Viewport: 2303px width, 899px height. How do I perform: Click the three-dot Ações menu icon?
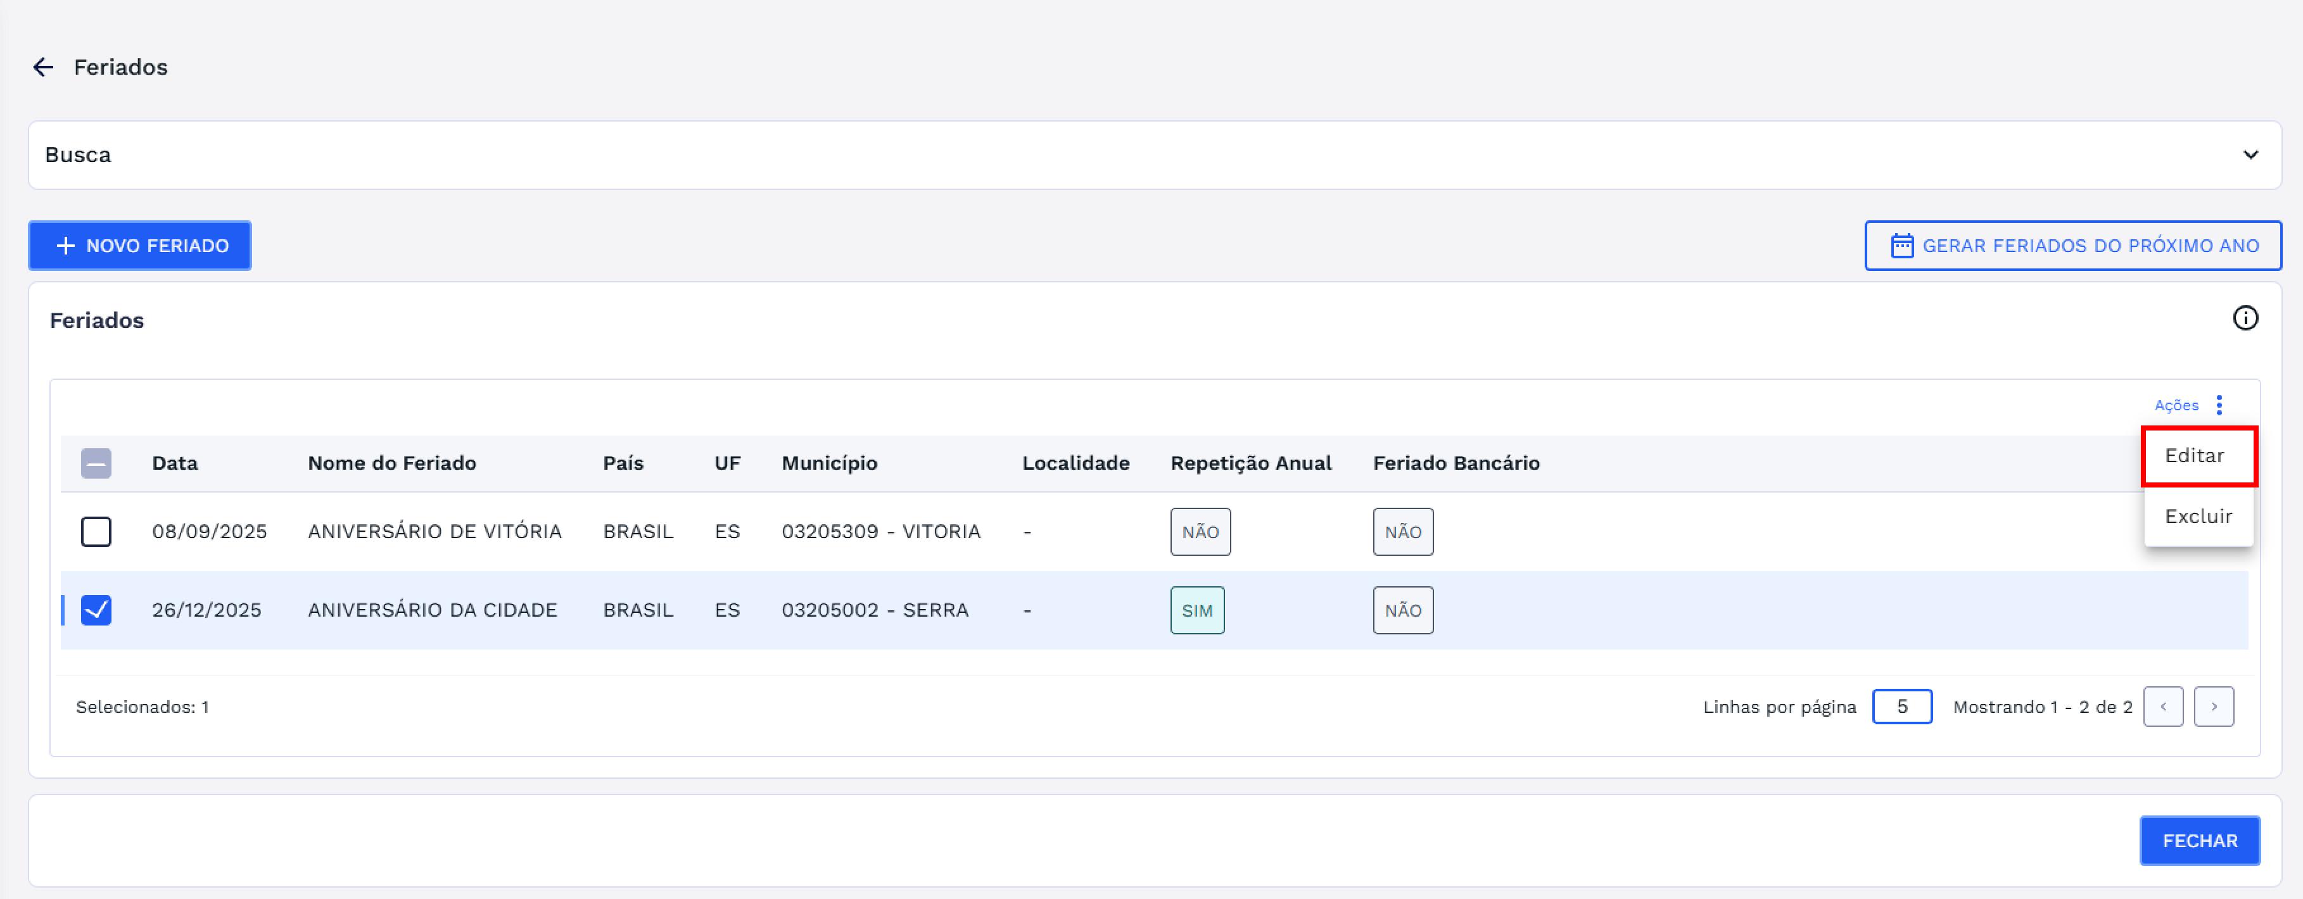tap(2219, 405)
